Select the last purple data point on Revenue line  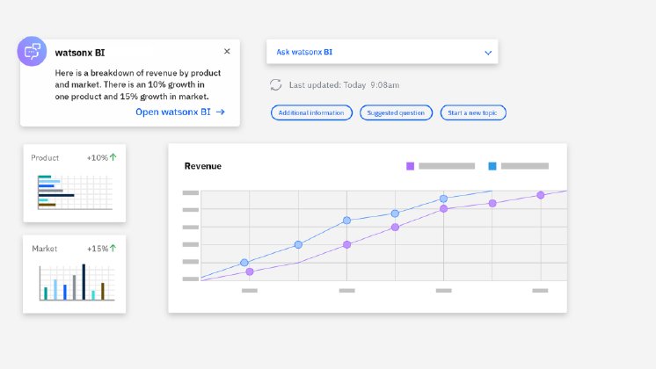click(541, 195)
